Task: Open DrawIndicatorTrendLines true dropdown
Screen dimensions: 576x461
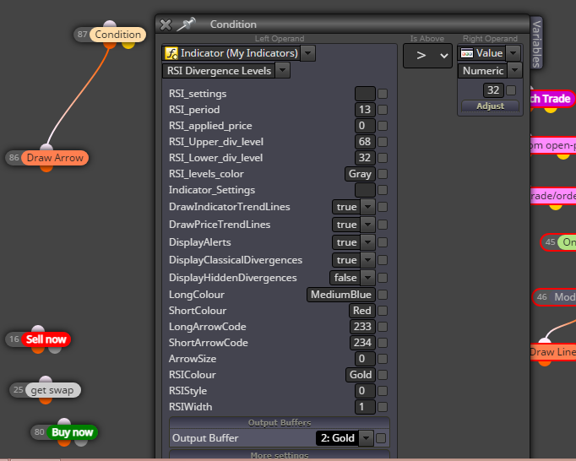Action: pyautogui.click(x=367, y=207)
